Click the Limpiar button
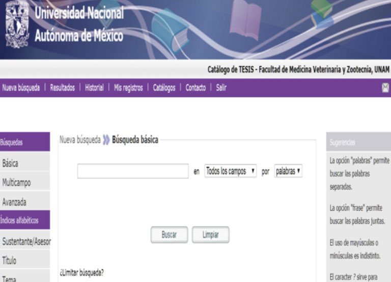This screenshot has height=282, width=391. (x=210, y=235)
